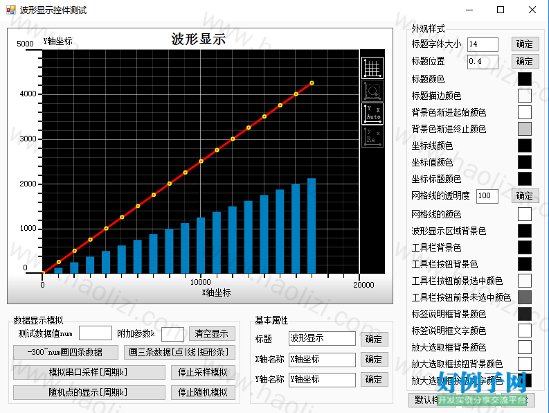Open the 网格线的颜色 color swatch
The image size is (549, 413).
(525, 214)
